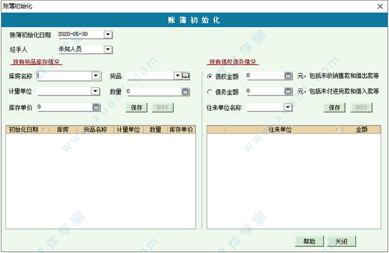Expand the 货品 dropdown arrow
389x253 pixels.
click(x=178, y=76)
